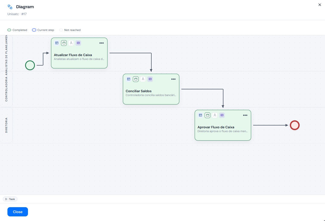Select the Atualizar Fluxo de Caixa task title

(x=73, y=55)
